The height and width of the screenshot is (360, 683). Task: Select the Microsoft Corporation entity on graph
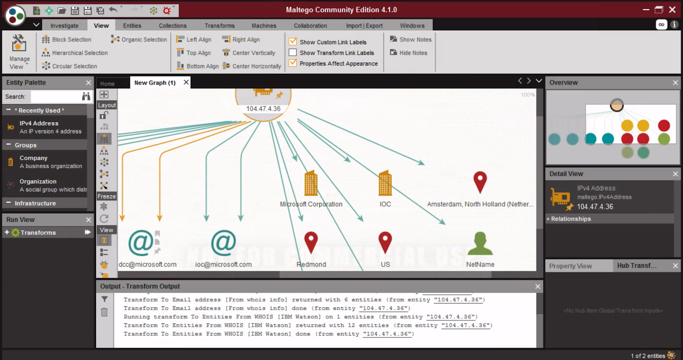point(311,189)
